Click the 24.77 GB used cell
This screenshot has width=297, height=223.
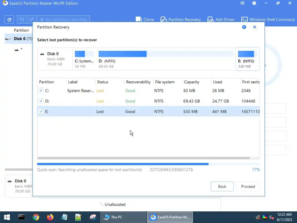point(220,101)
